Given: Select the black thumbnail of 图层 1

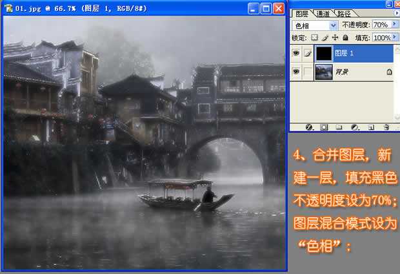Looking at the screenshot, I should coord(324,54).
